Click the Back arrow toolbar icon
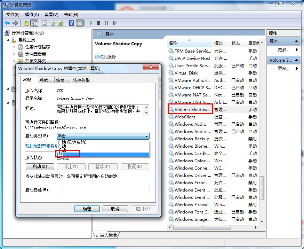The image size is (304, 249). 7,23
